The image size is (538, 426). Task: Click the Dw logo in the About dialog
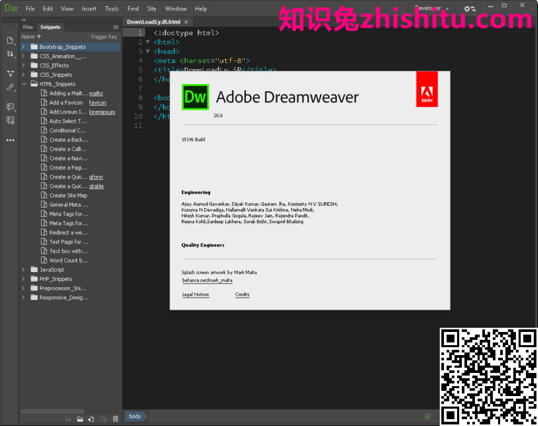[195, 97]
